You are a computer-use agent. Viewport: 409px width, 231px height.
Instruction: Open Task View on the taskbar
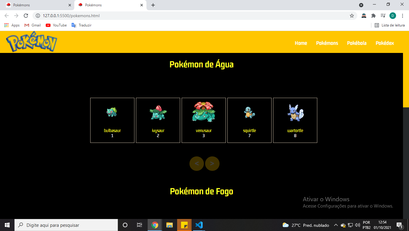pyautogui.click(x=140, y=225)
